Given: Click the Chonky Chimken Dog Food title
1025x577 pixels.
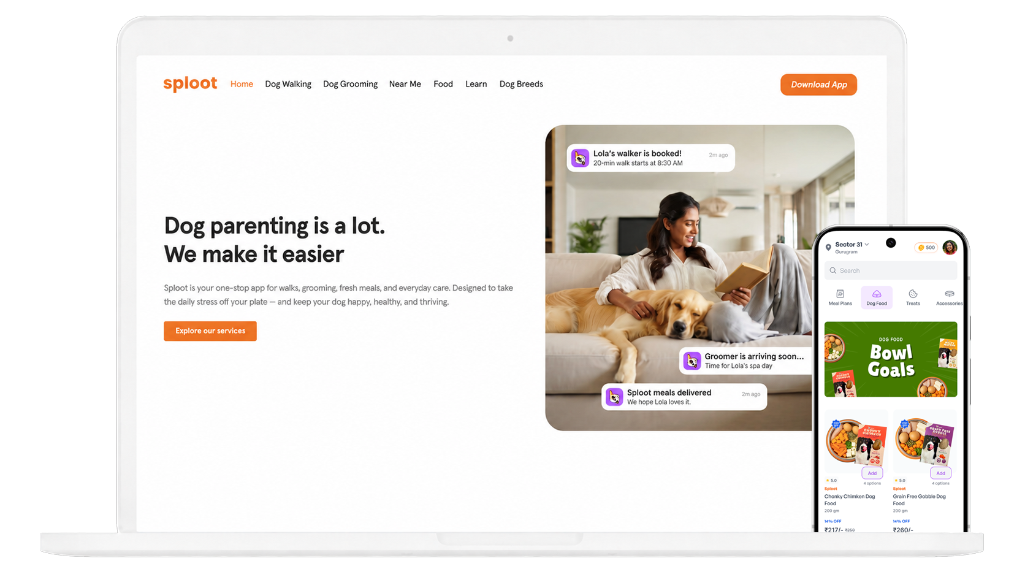Looking at the screenshot, I should pyautogui.click(x=850, y=500).
